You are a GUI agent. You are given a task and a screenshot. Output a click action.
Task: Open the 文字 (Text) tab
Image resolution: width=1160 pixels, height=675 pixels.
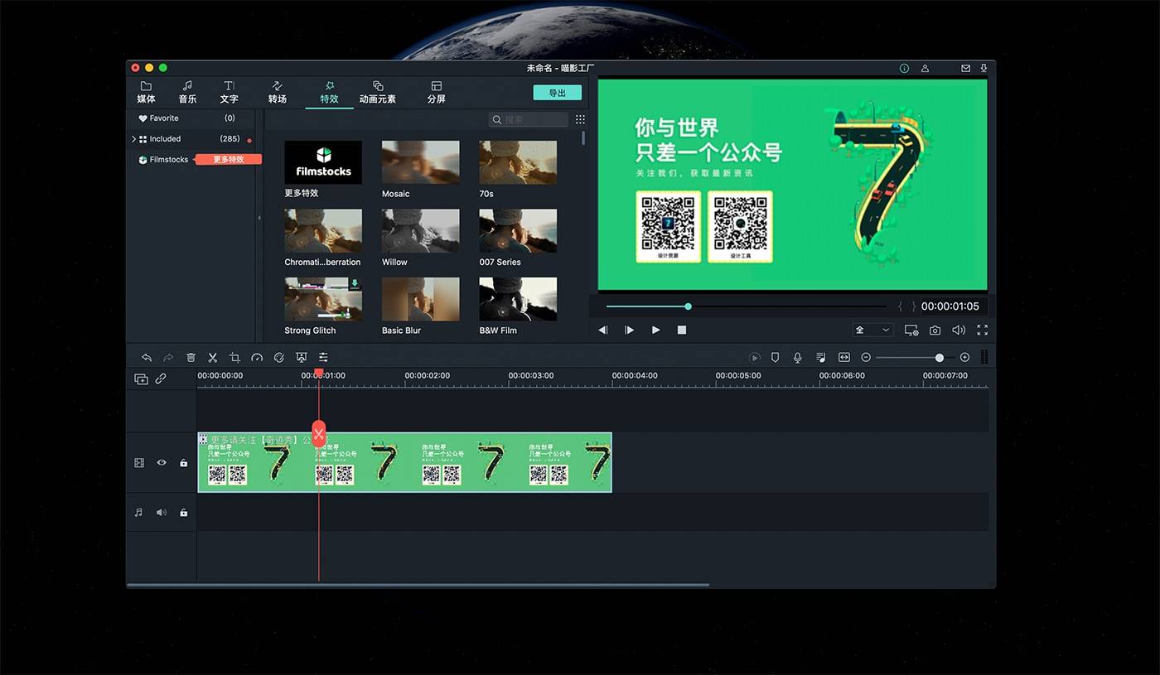click(x=229, y=92)
